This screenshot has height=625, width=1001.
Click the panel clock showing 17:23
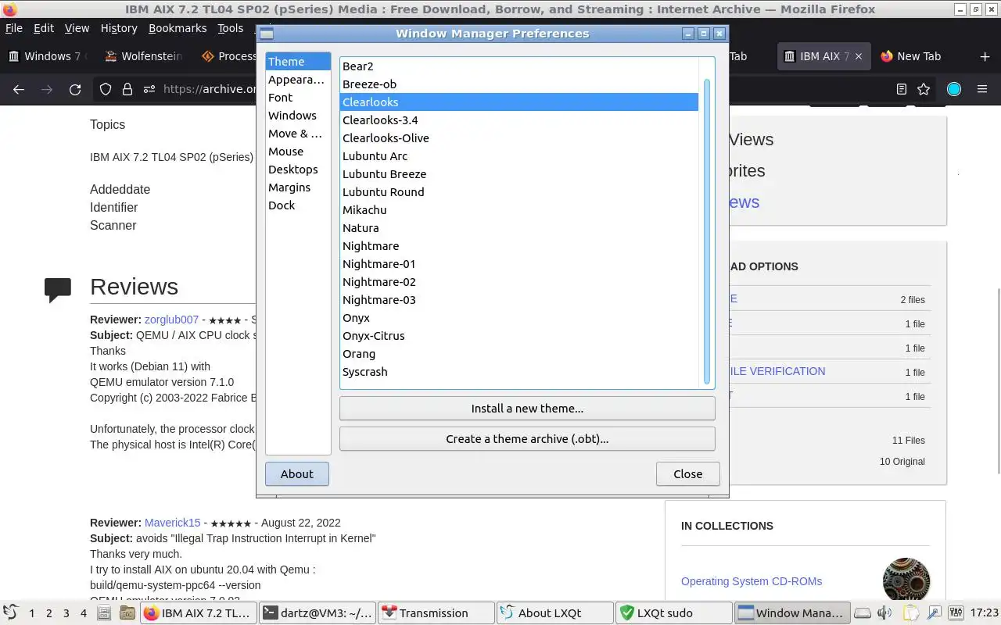[984, 613]
